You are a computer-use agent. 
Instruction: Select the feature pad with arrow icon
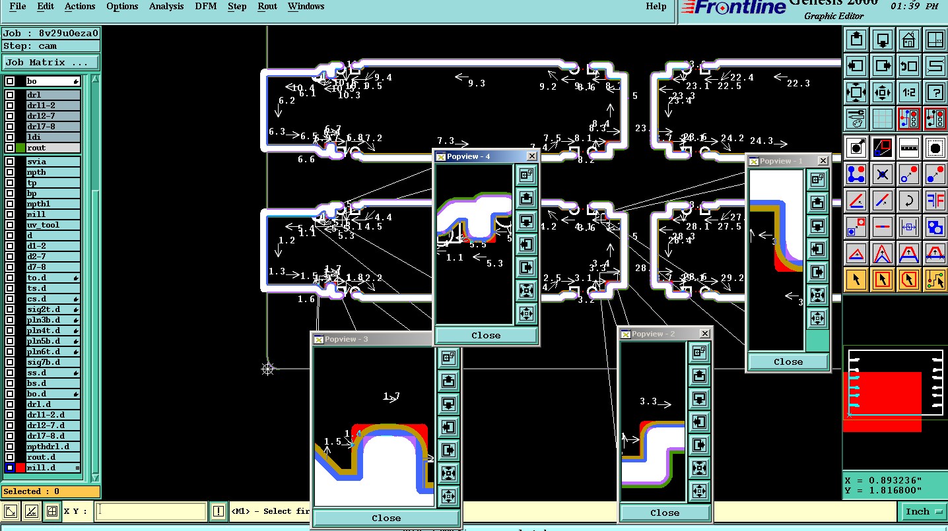tap(856, 148)
